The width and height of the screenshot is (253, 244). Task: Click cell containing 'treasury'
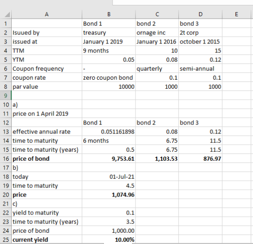pos(109,33)
